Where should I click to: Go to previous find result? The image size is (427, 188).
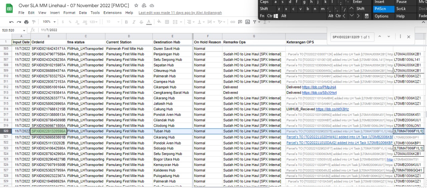tap(379, 37)
